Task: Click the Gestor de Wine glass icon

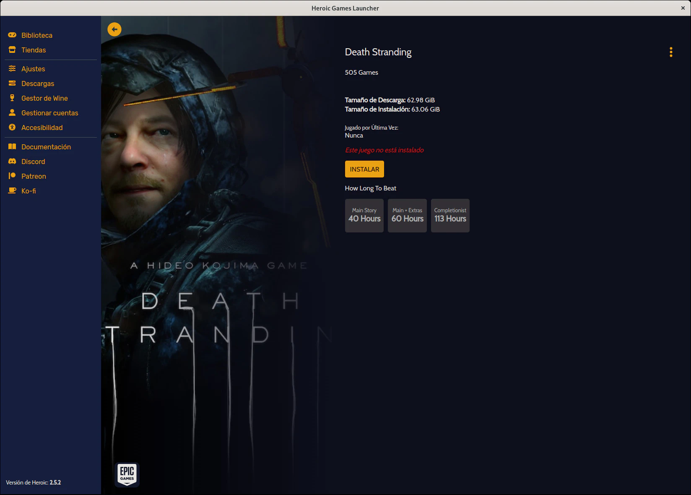Action: click(12, 98)
